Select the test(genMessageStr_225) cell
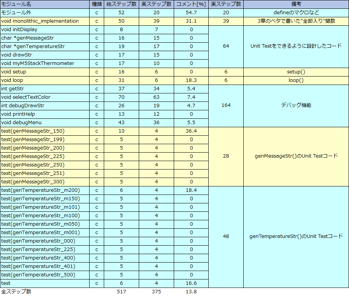 [45, 156]
